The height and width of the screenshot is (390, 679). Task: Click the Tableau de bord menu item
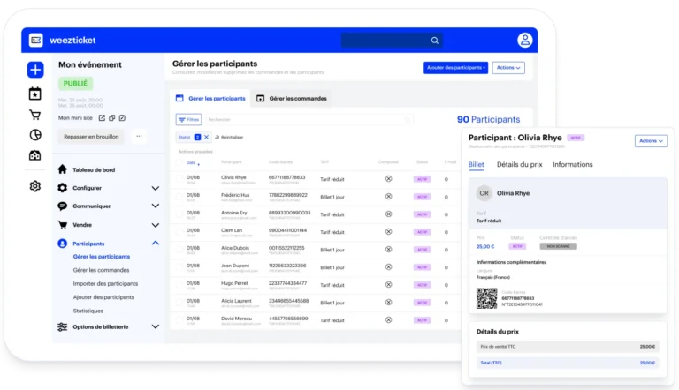pos(94,169)
